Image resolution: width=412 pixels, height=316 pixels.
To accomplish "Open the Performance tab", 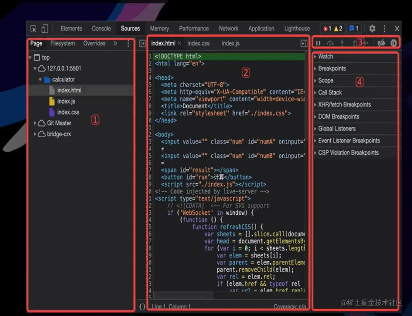I will 194,29.
